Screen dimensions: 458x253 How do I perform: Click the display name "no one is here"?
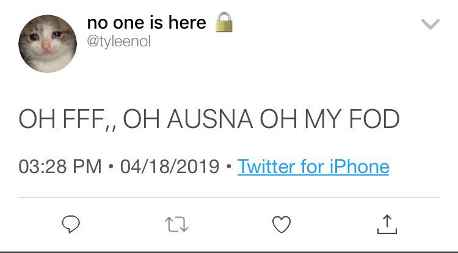(147, 23)
